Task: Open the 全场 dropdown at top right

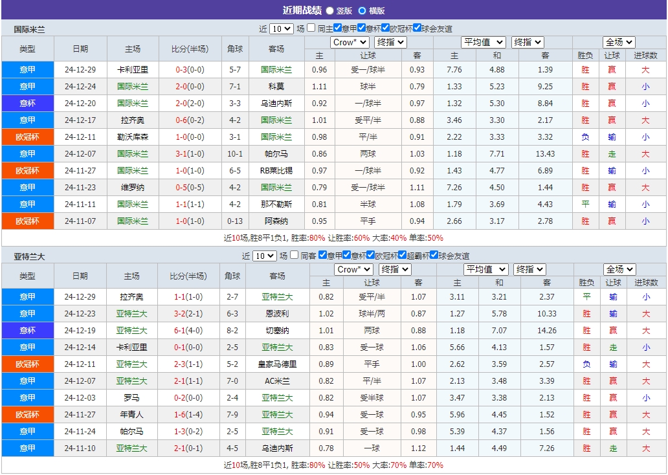Action: [618, 42]
